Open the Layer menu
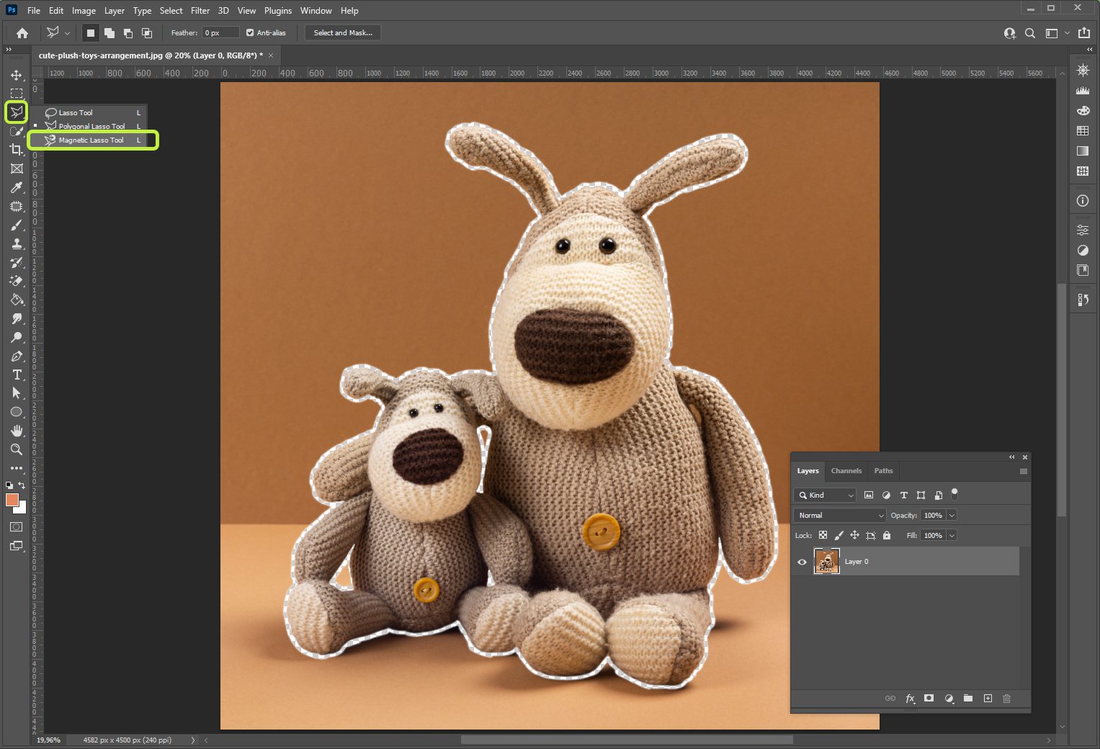 point(114,11)
